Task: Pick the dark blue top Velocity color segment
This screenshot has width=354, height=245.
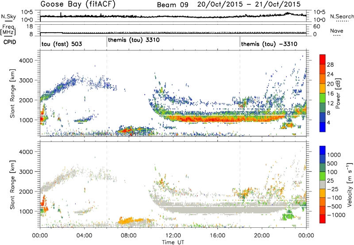Action: tap(323, 150)
